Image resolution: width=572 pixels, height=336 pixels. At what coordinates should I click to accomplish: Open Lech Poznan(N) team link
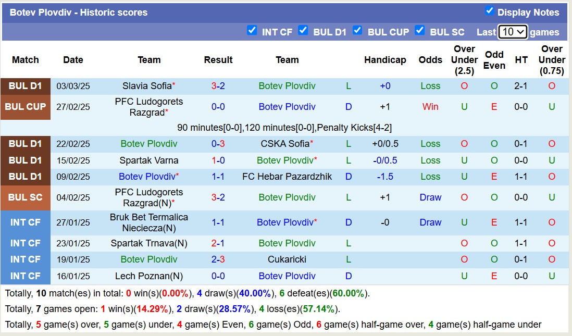tap(149, 276)
